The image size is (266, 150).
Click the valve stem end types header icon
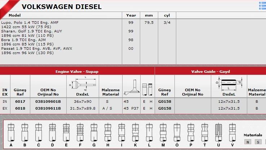coord(147,89)
